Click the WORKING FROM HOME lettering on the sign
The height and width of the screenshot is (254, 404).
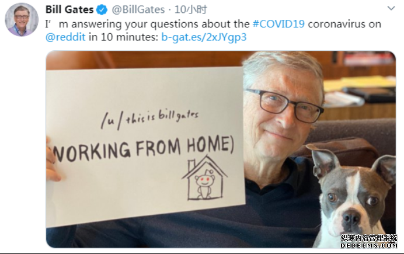click(143, 149)
